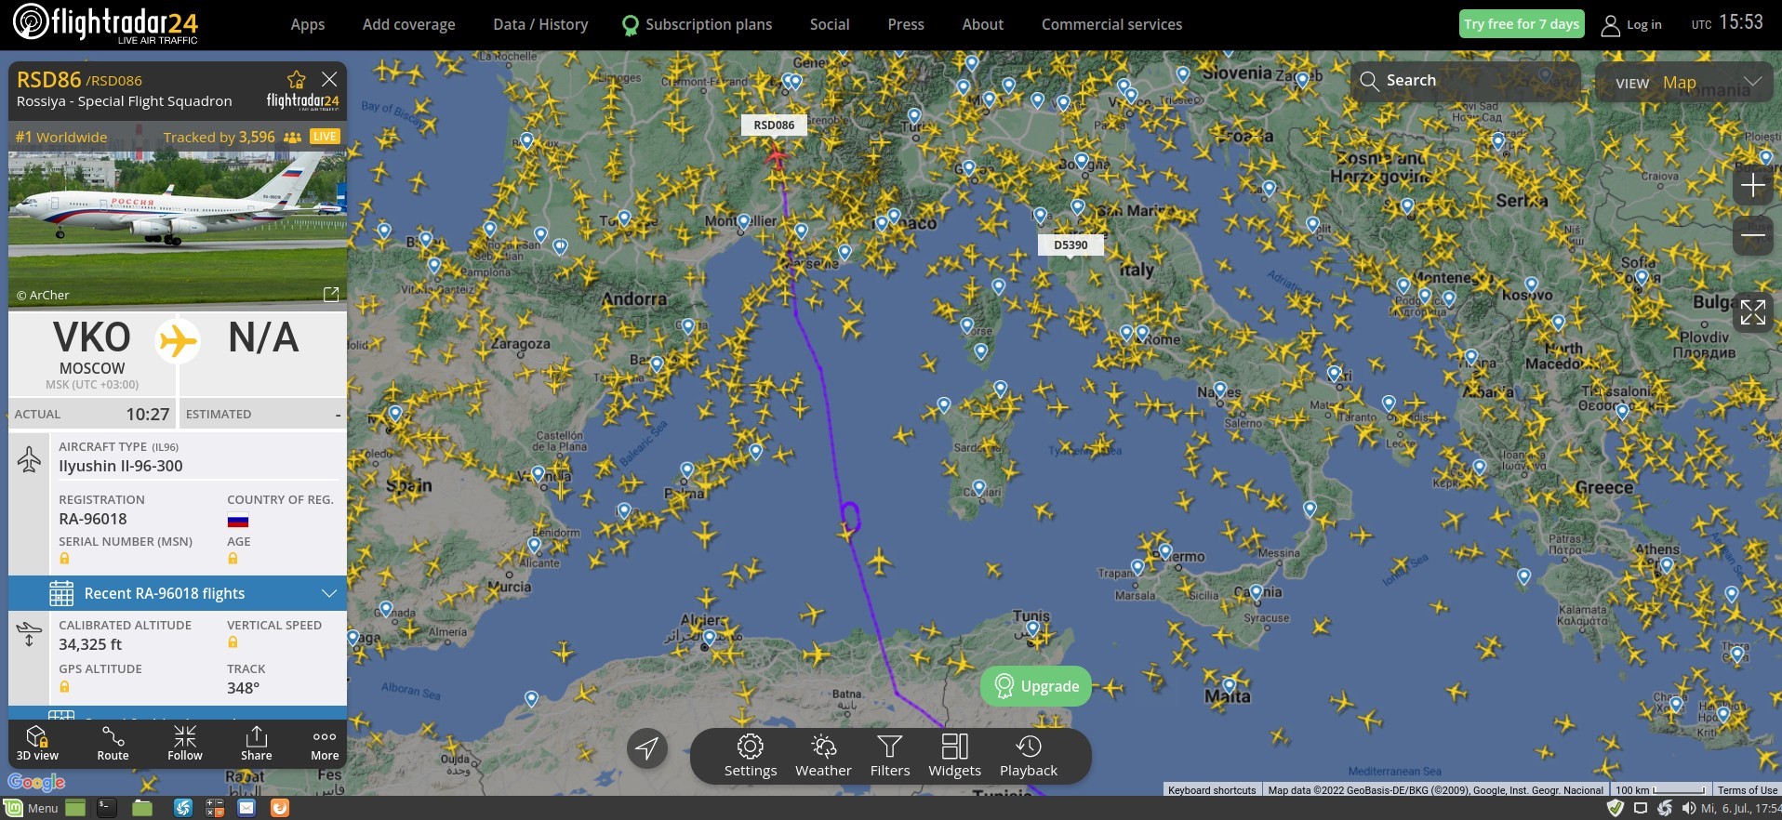Open the Press page
Screen dimensions: 1782x820
[906, 24]
